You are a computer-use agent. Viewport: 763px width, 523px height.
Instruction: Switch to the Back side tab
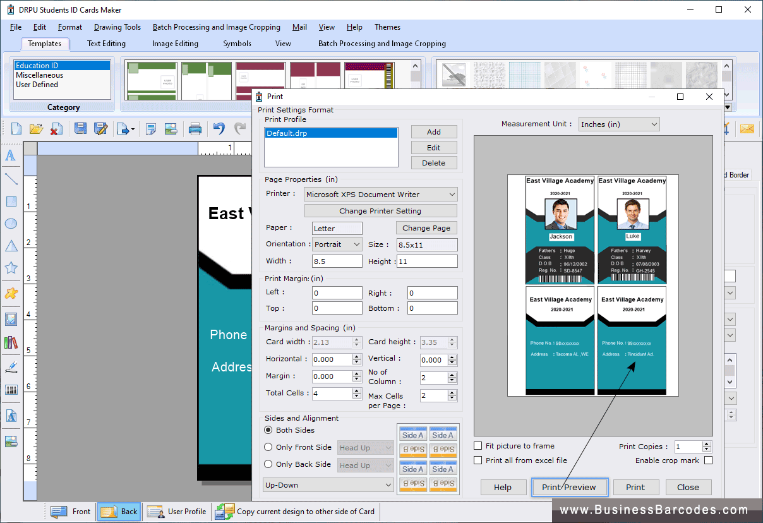pos(119,512)
